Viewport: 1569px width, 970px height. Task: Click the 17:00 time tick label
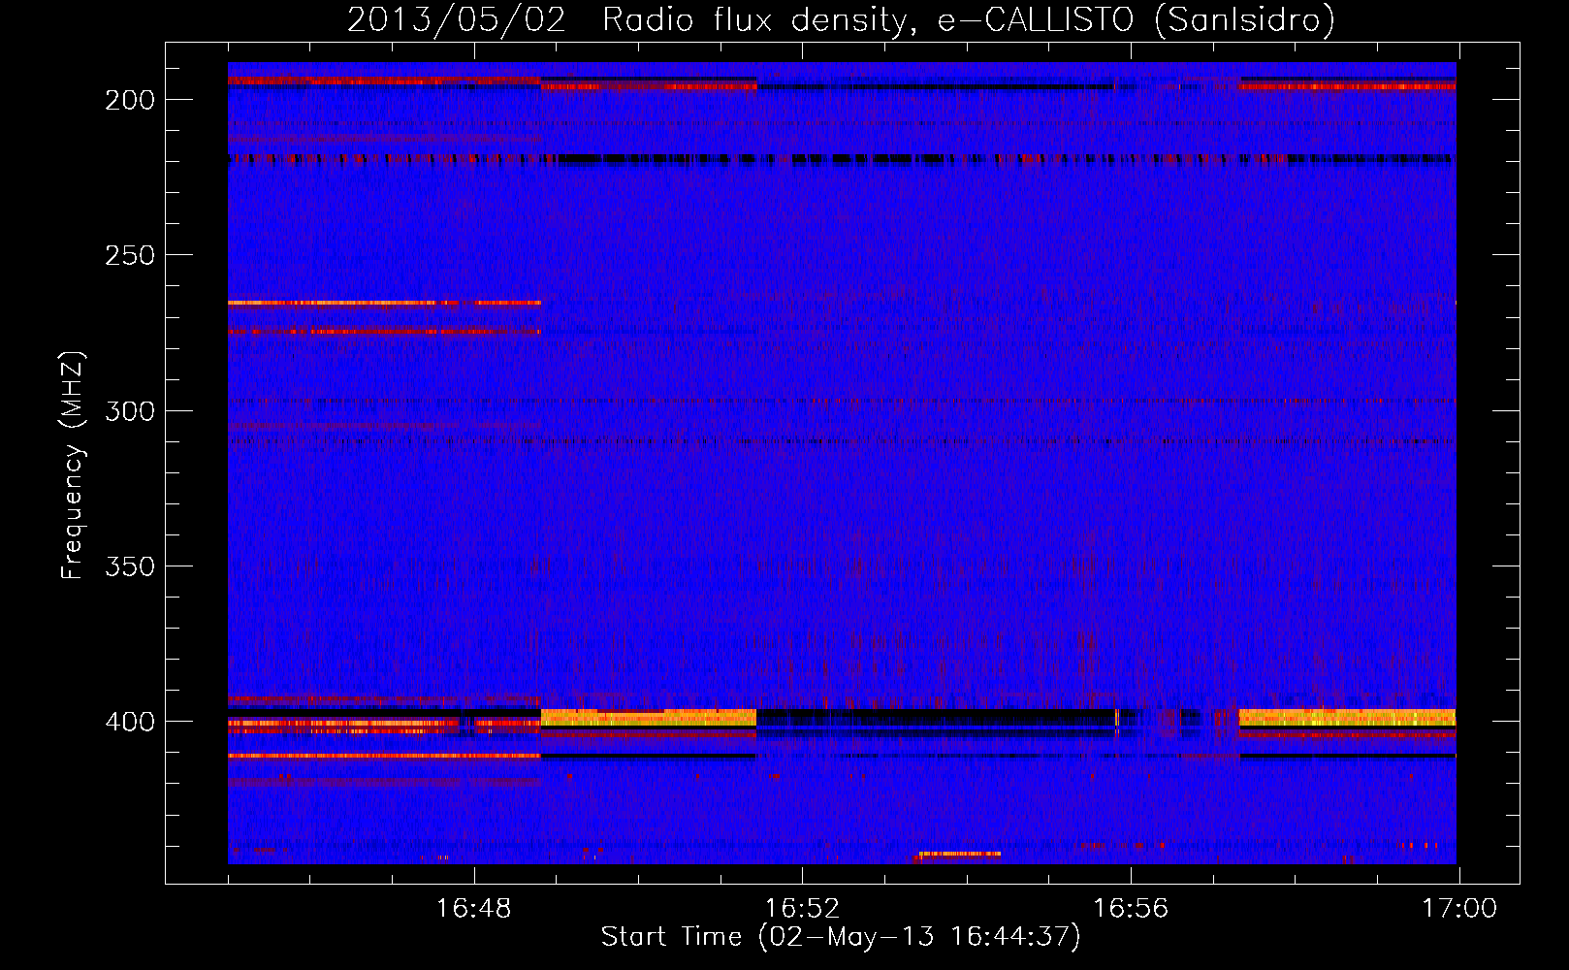[x=1459, y=908]
